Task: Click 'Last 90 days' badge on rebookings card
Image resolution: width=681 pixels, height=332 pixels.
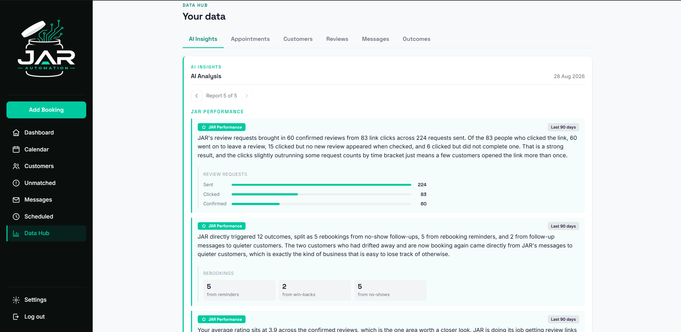Action: 563,226
